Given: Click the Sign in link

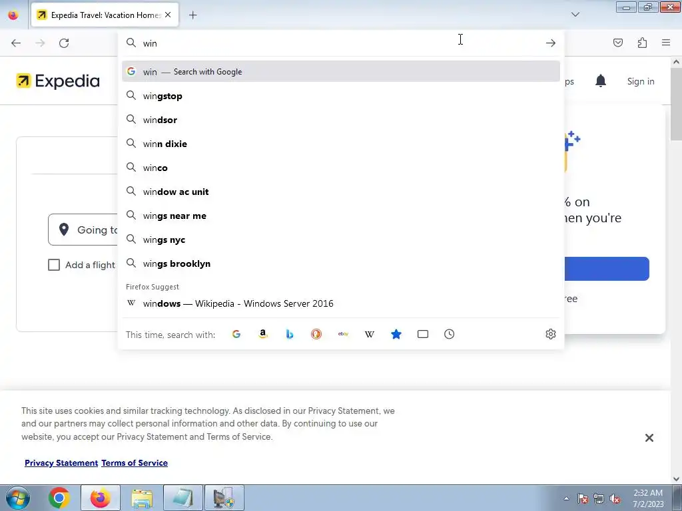Looking at the screenshot, I should pos(641,81).
